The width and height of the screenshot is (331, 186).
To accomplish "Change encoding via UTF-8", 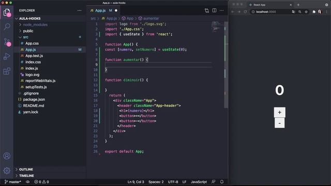I will tap(173, 182).
